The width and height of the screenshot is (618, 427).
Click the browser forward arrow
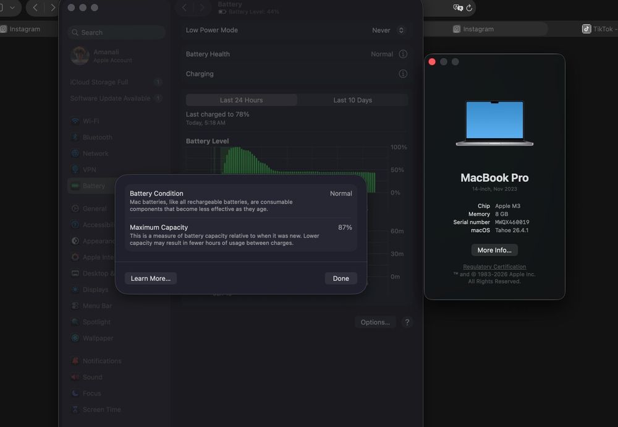point(53,7)
